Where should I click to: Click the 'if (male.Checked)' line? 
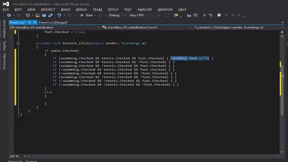[62, 51]
